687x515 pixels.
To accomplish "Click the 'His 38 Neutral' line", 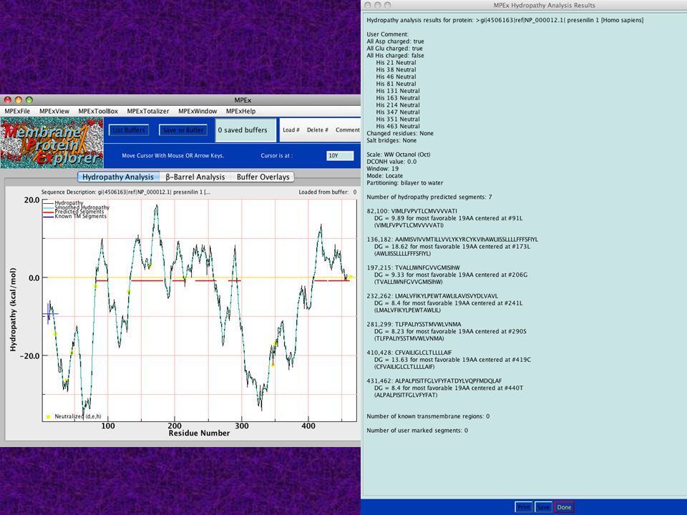I will click(x=396, y=69).
